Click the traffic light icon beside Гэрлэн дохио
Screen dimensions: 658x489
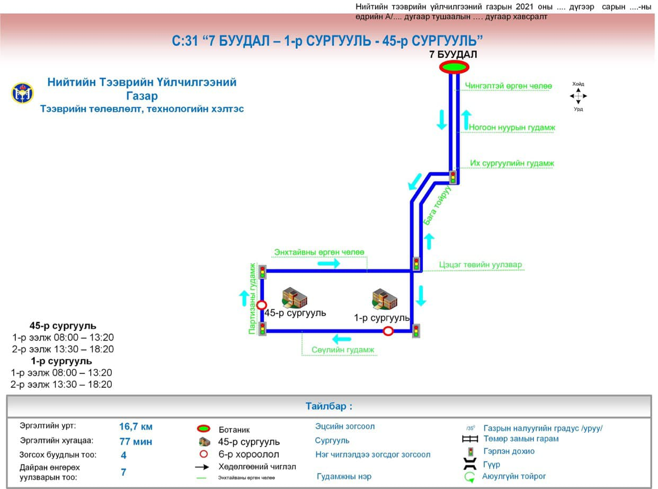(470, 452)
